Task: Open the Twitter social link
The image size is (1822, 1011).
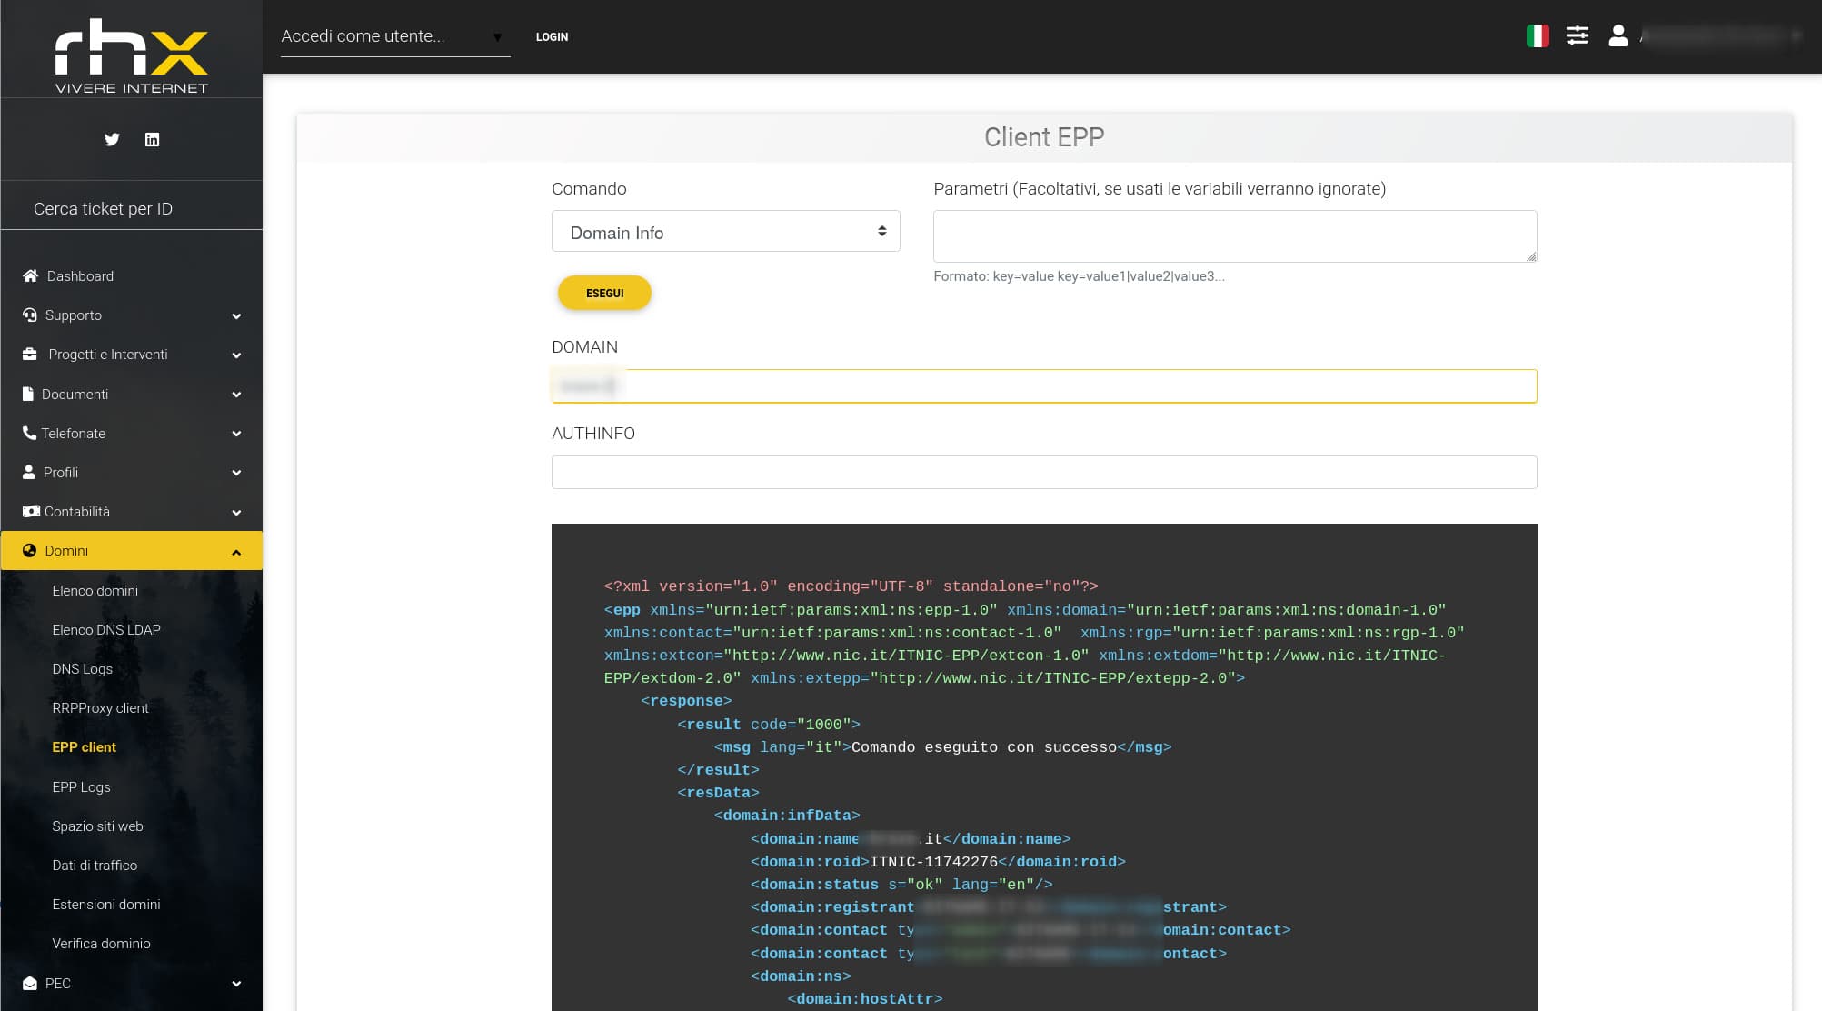Action: pos(112,139)
